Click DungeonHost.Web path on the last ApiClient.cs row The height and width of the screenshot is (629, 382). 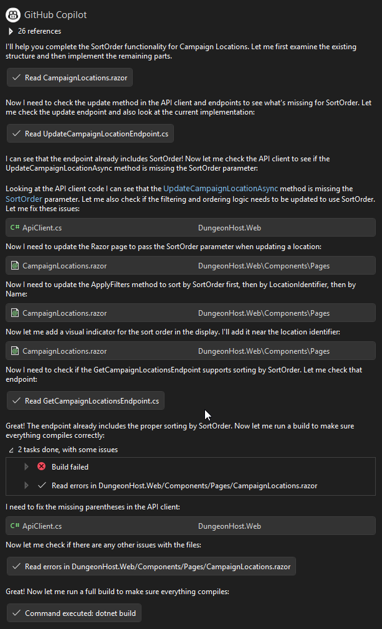229,526
